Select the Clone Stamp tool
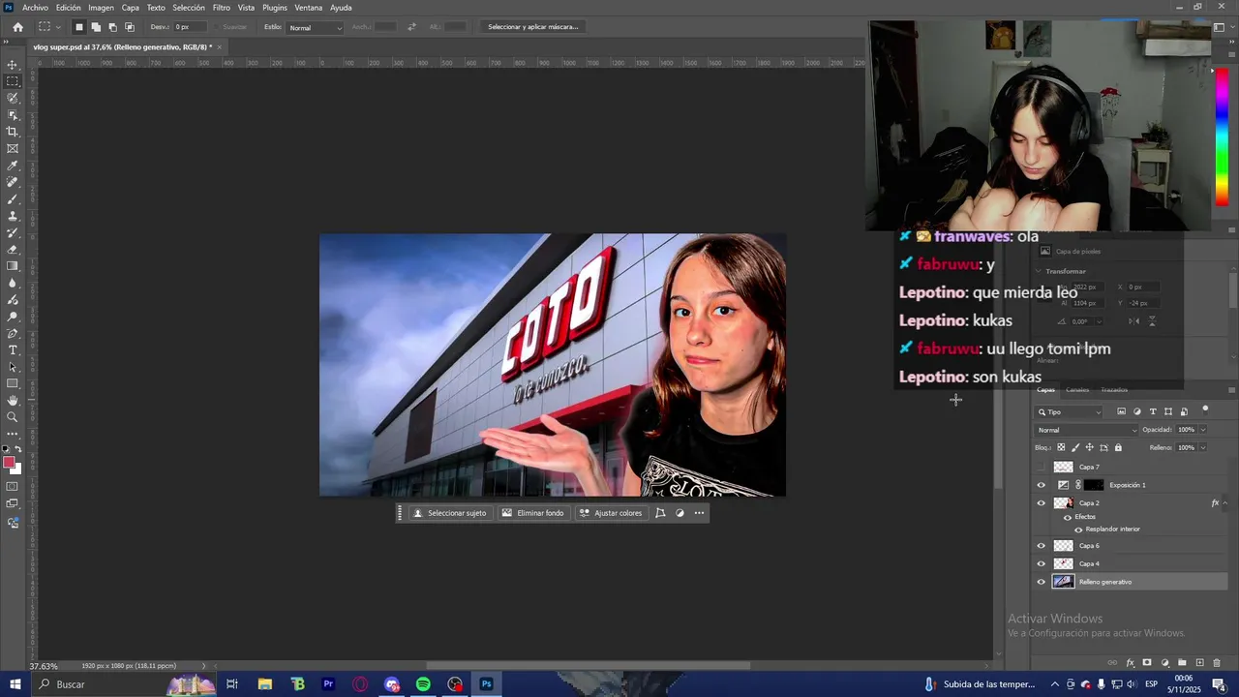1239x697 pixels. (x=13, y=216)
